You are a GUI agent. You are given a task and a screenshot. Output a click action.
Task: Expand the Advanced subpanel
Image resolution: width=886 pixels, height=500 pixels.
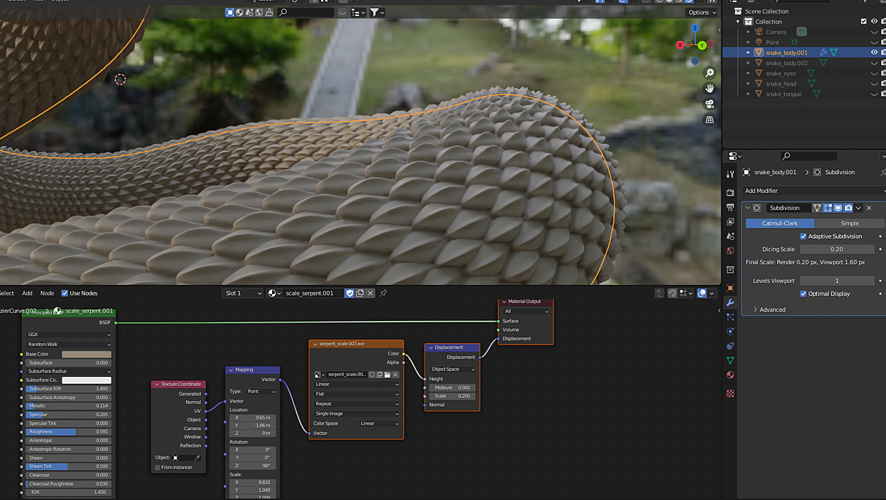768,310
